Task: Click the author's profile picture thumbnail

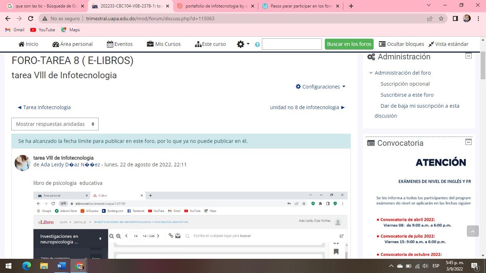Action: [22, 163]
